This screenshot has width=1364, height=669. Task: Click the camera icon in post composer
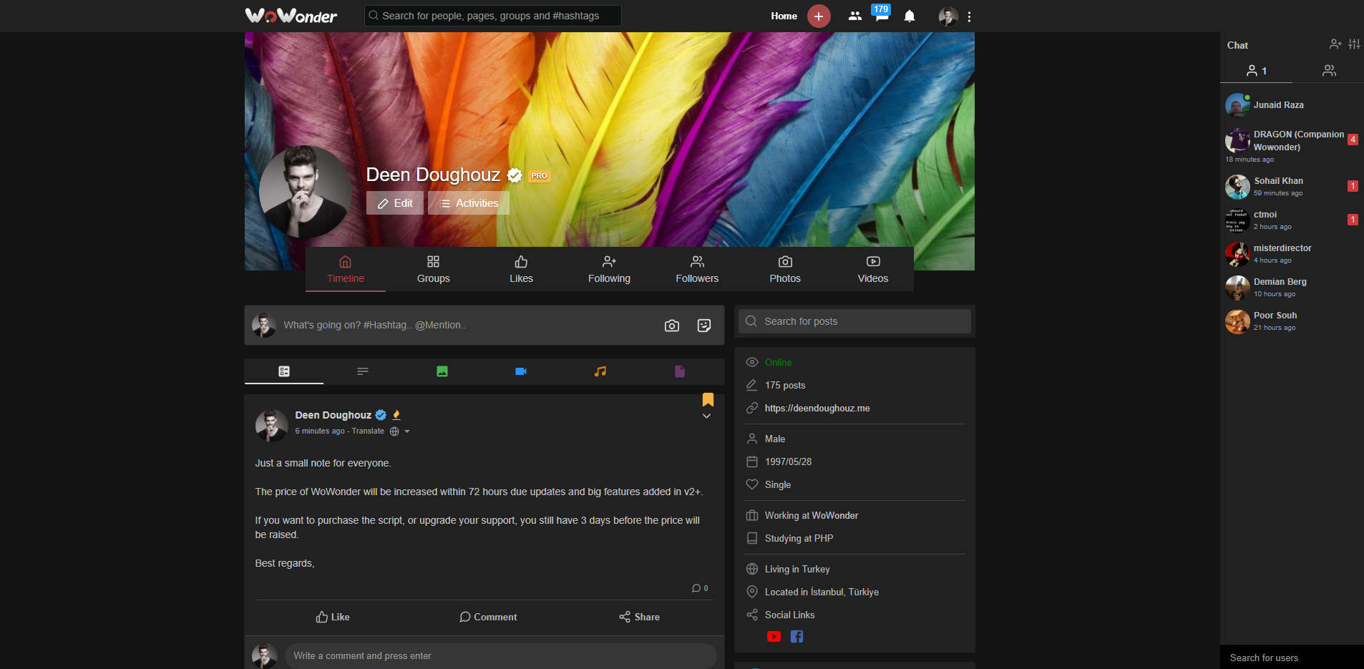(x=671, y=326)
